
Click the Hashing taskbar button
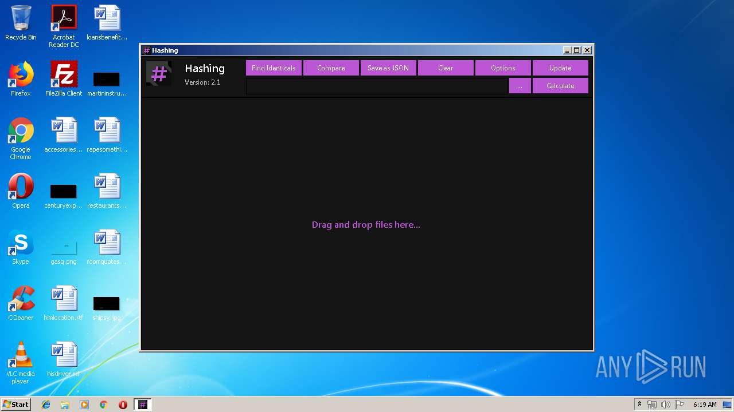[143, 405]
